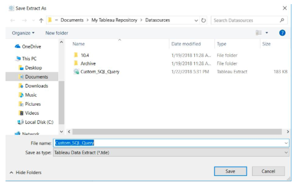Select Documents in the address path
The image size is (297, 185).
[72, 20]
